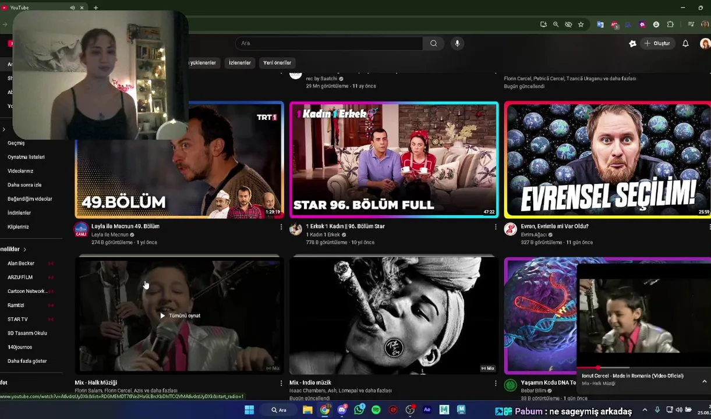Open the Oluştur create button
The image size is (711, 419).
click(657, 43)
